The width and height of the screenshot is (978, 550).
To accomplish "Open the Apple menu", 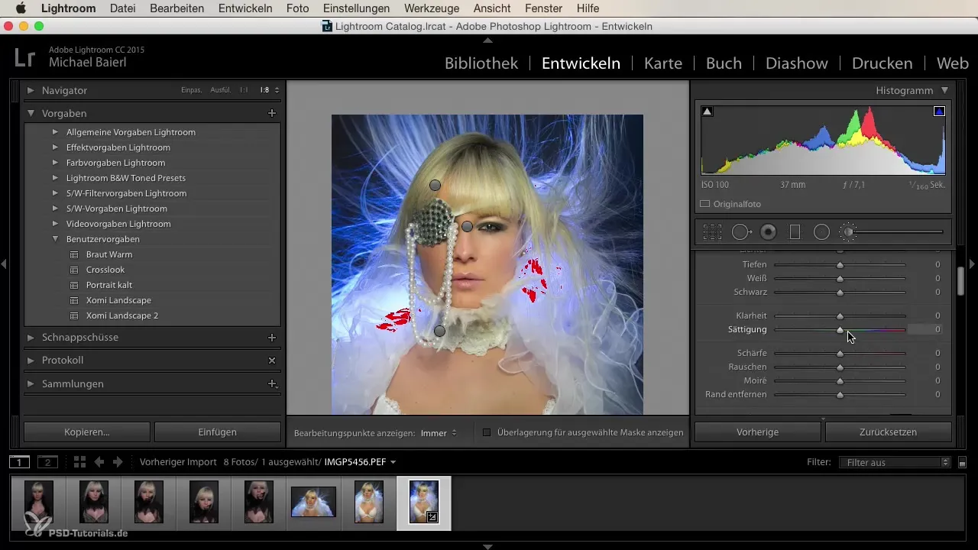I will [20, 8].
